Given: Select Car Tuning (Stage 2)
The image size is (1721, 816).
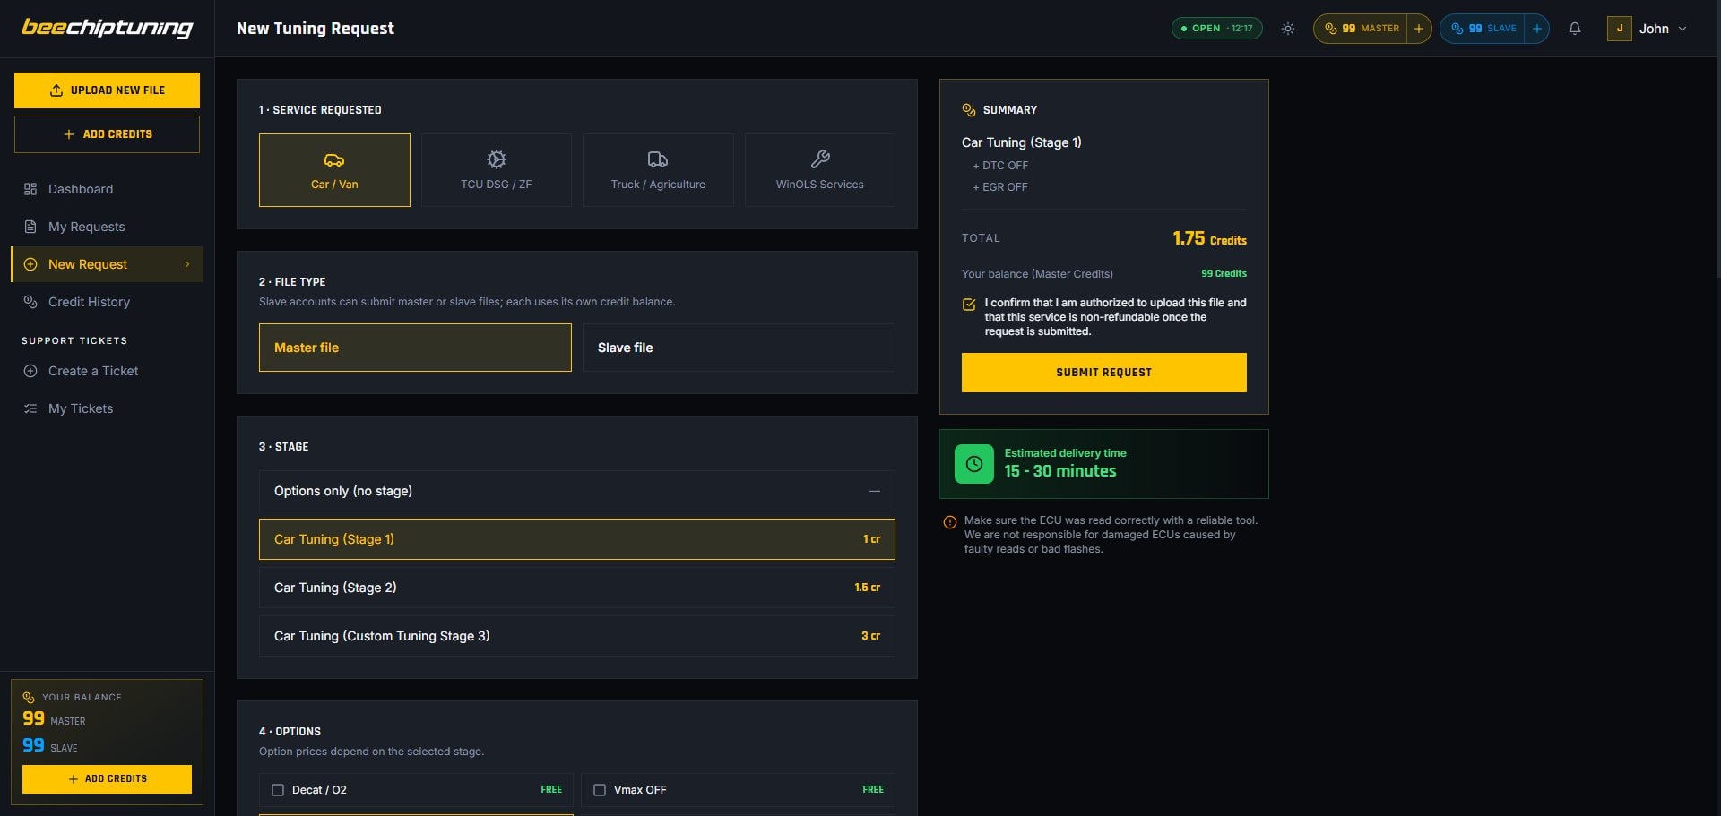Looking at the screenshot, I should point(577,588).
